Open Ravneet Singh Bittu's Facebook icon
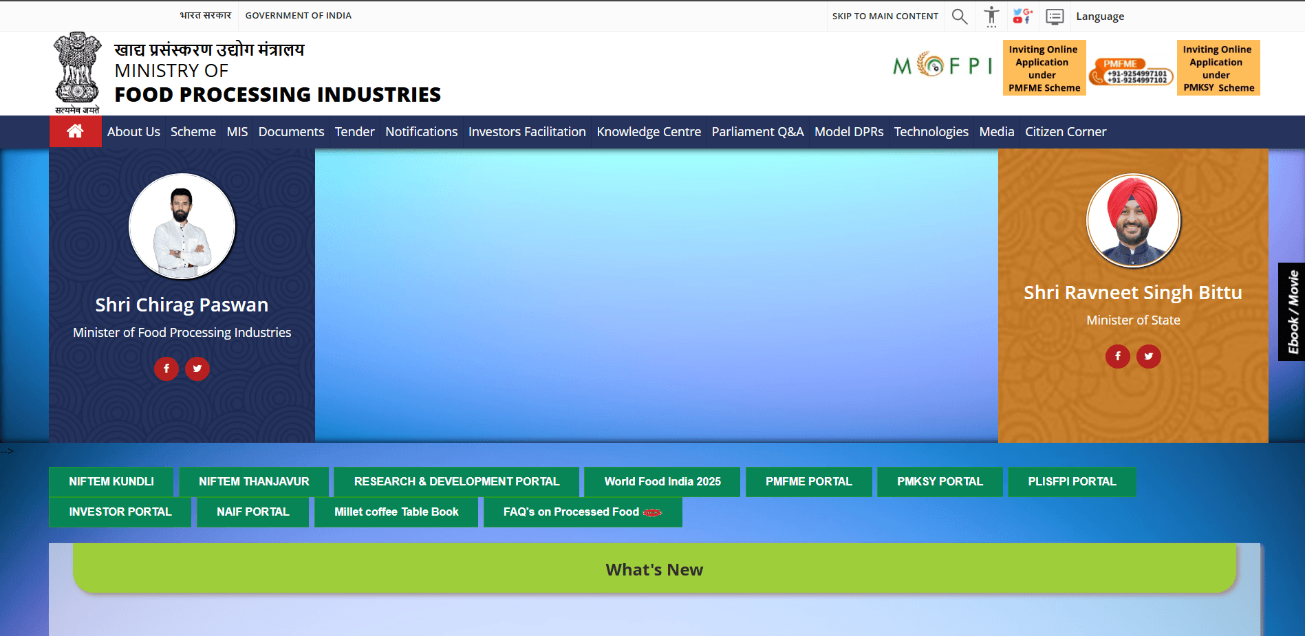The height and width of the screenshot is (636, 1305). (x=1118, y=356)
